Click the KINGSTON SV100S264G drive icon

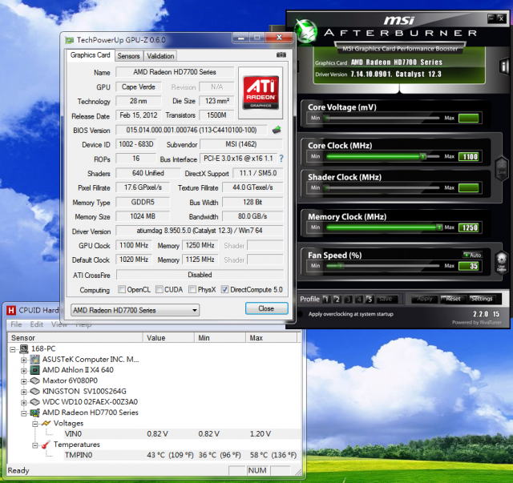[34, 391]
